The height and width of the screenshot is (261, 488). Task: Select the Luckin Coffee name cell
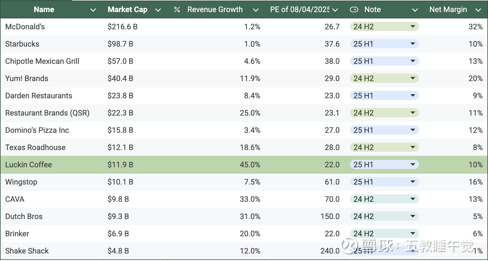point(52,165)
